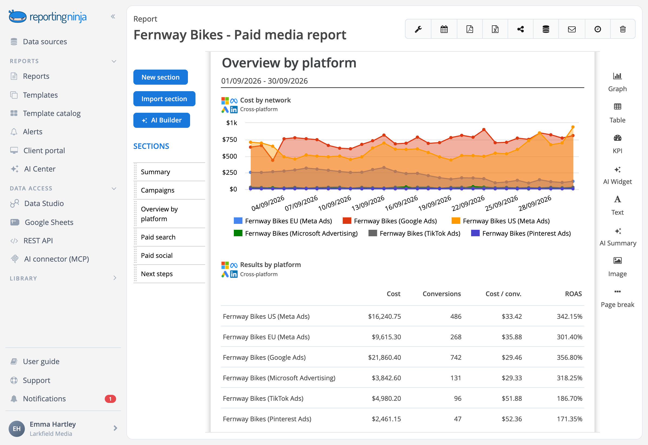Open the Template catalog page
The height and width of the screenshot is (445, 648).
click(52, 113)
